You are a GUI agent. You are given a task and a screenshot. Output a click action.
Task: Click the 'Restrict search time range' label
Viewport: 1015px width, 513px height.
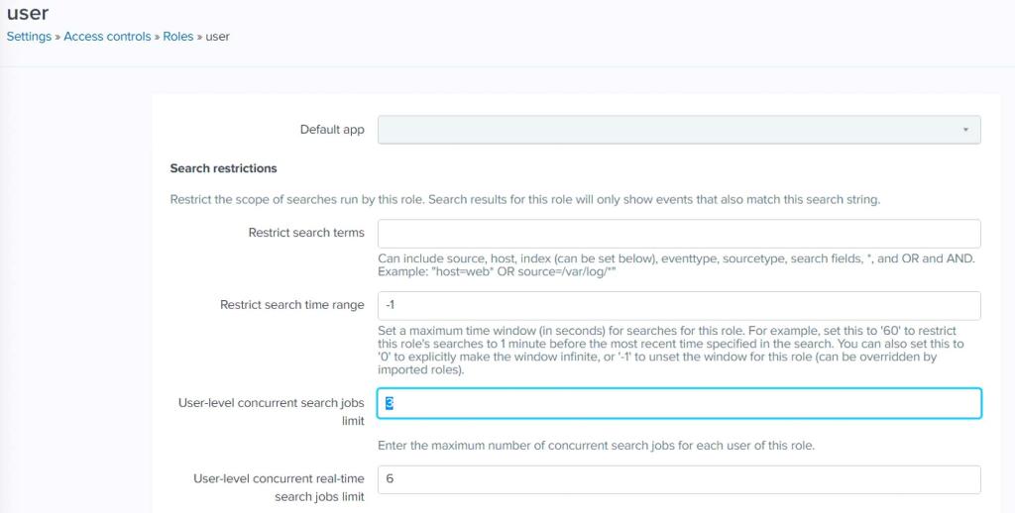(292, 305)
